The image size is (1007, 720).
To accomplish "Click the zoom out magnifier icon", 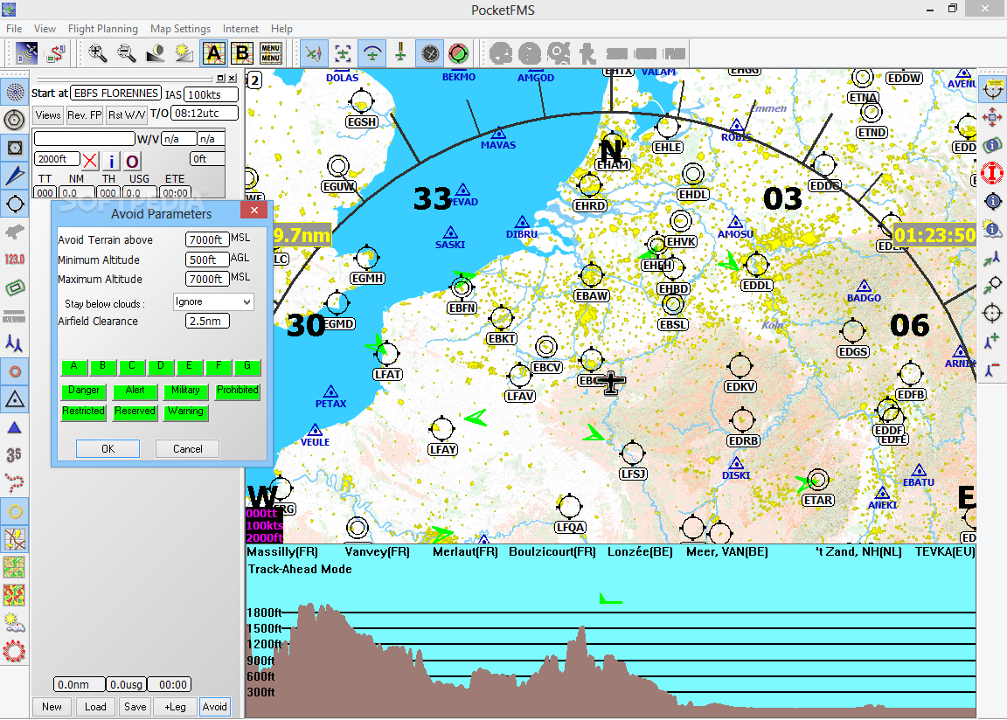I will click(127, 53).
